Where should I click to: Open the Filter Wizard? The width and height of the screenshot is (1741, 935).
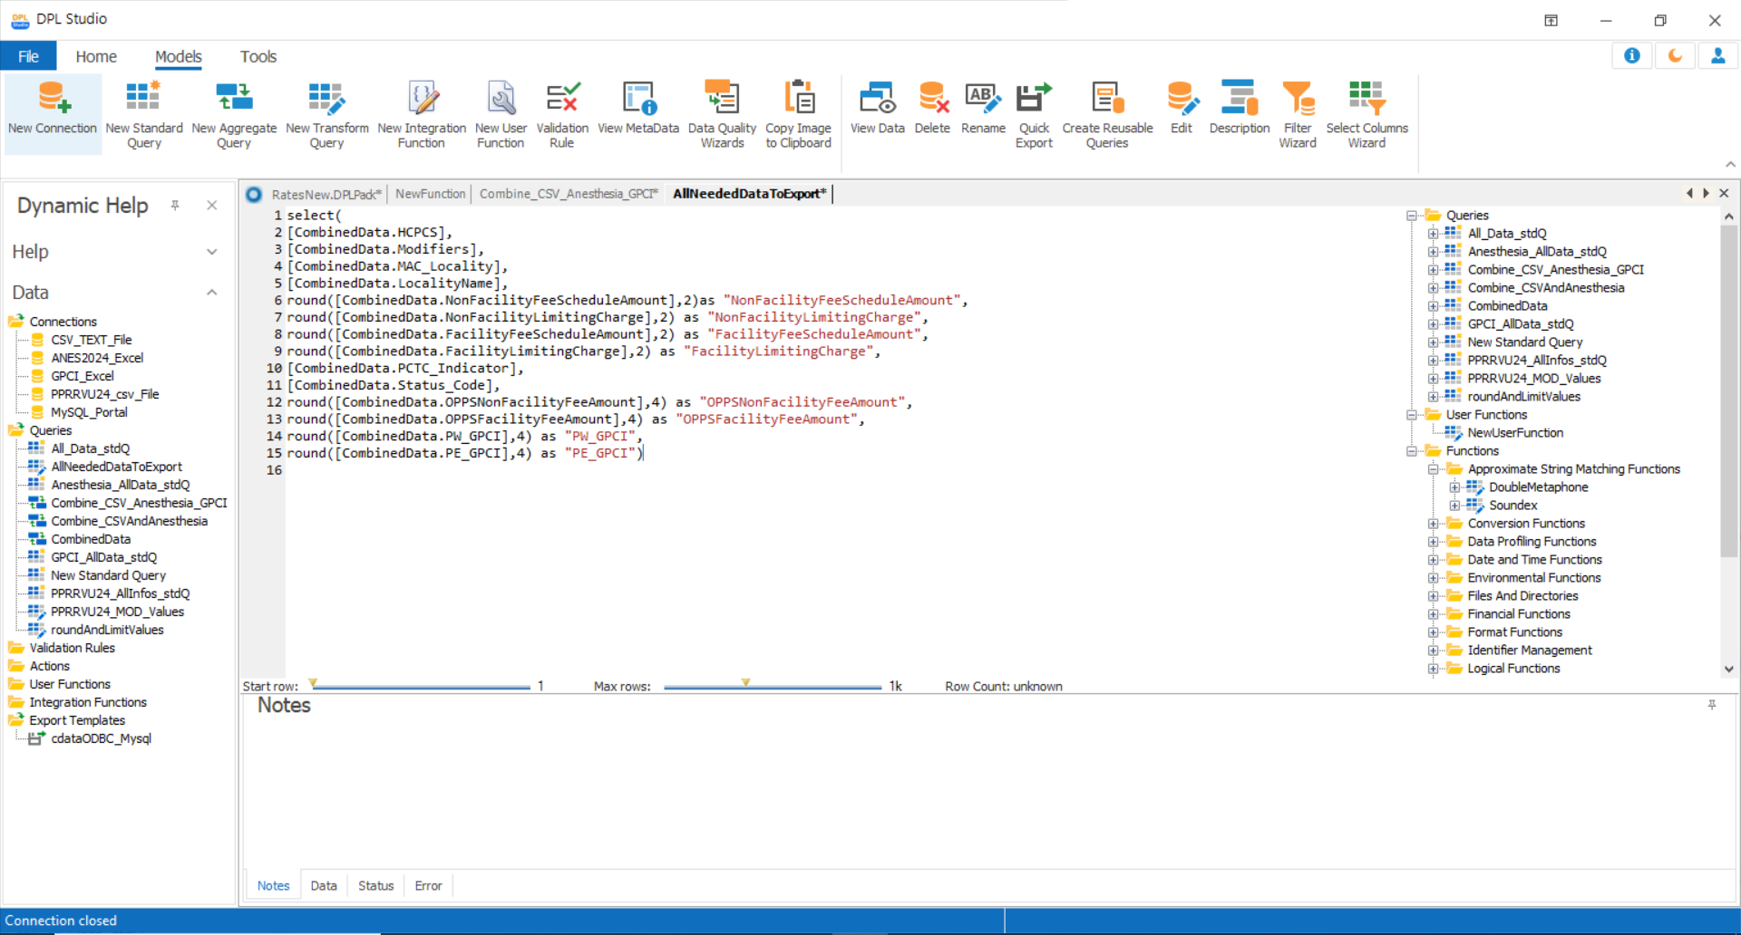[x=1298, y=98]
